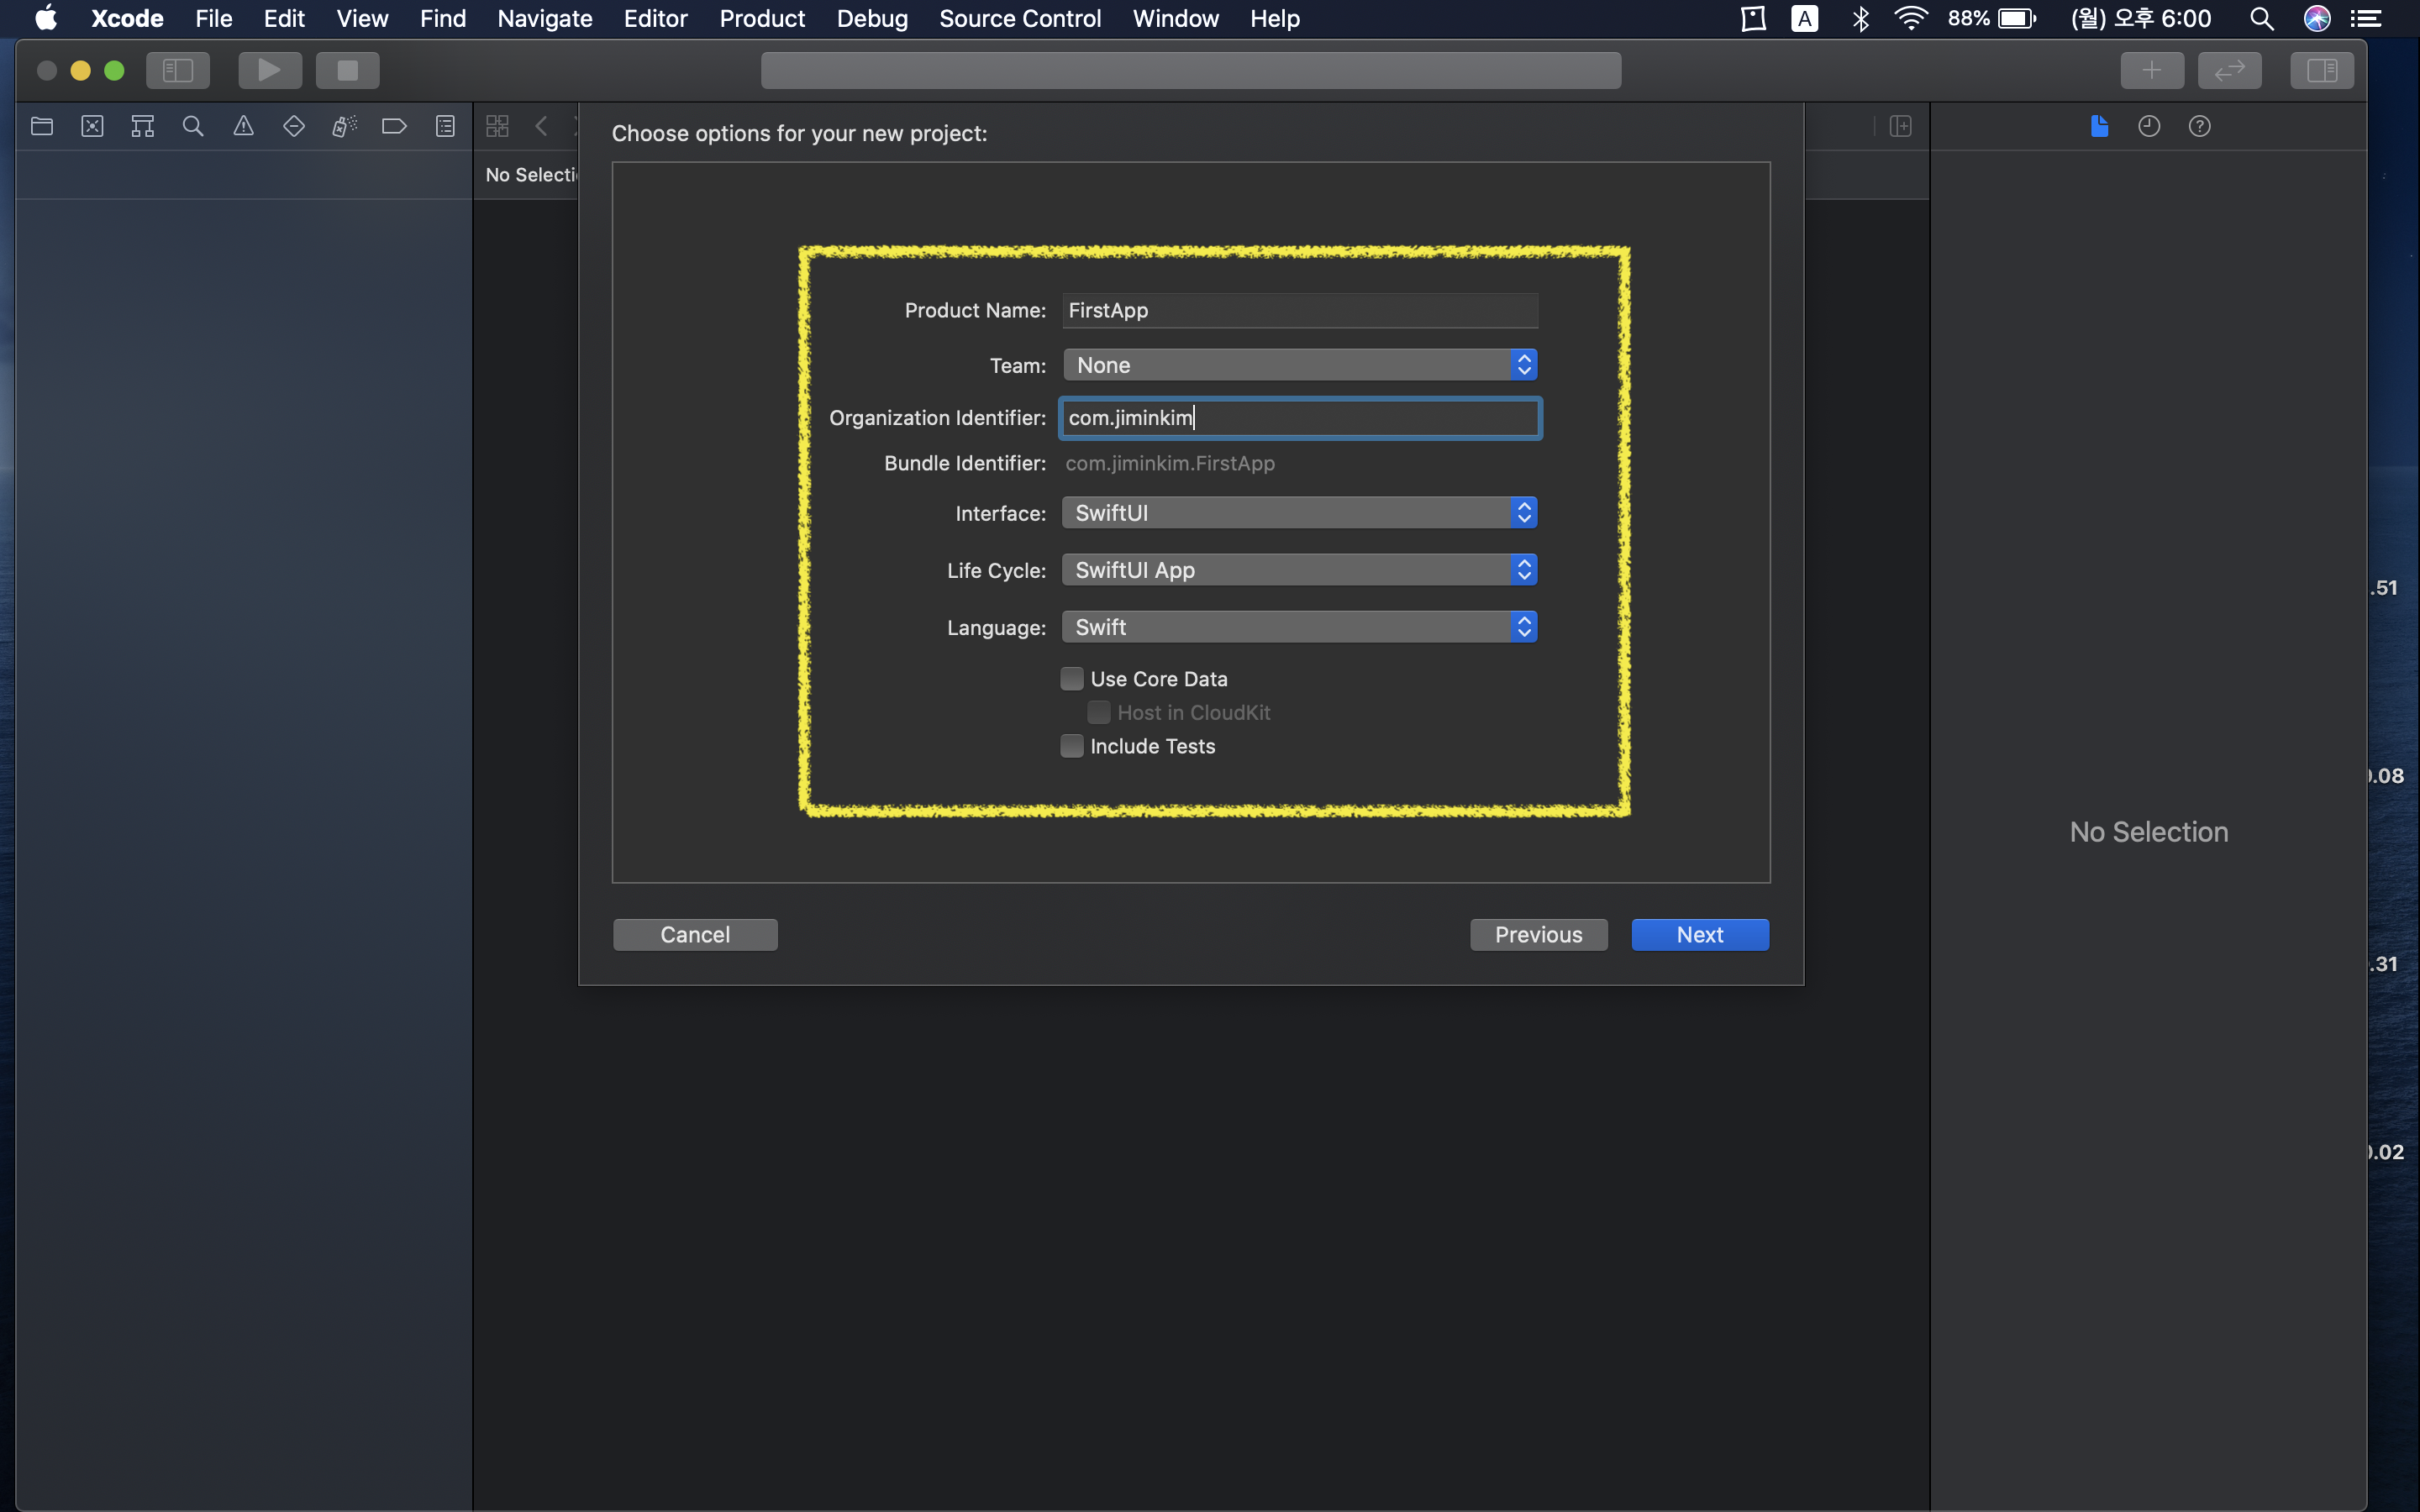Enable the Use Core Data checkbox
This screenshot has width=2420, height=1512.
[x=1072, y=679]
